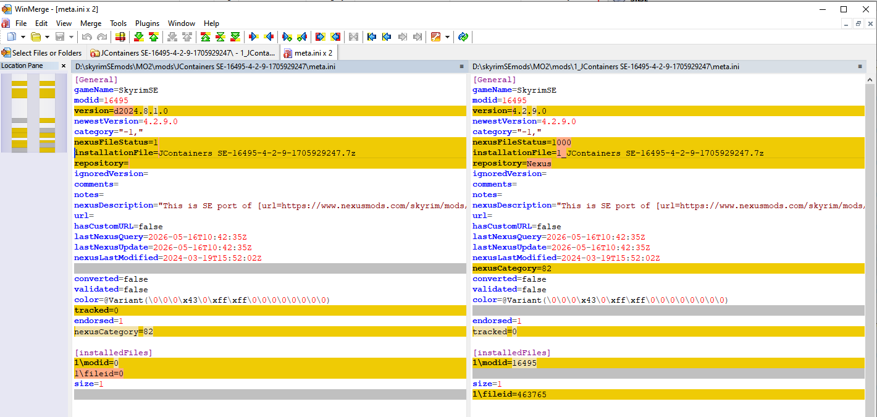Go to the Last Difference icon

tap(235, 37)
